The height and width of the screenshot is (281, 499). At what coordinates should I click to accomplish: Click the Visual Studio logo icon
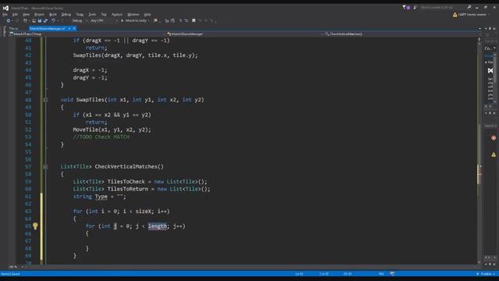(x=5, y=8)
